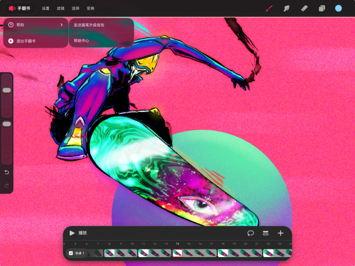Screen dimensions: 355x266
Task: Choose 发送画笔升级报告
Action: click(x=89, y=25)
